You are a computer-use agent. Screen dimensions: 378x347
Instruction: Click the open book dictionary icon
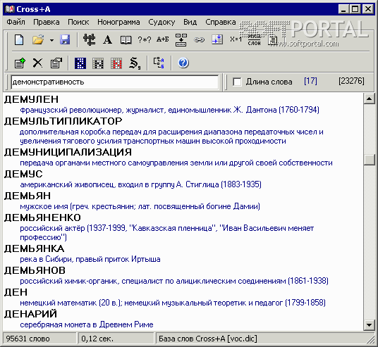tap(126, 39)
